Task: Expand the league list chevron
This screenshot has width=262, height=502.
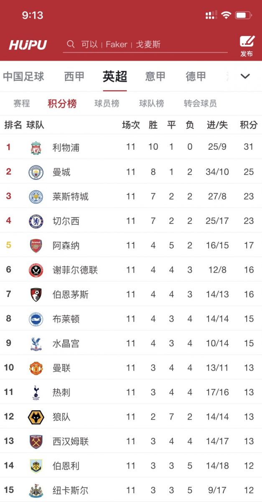Action: (245, 76)
